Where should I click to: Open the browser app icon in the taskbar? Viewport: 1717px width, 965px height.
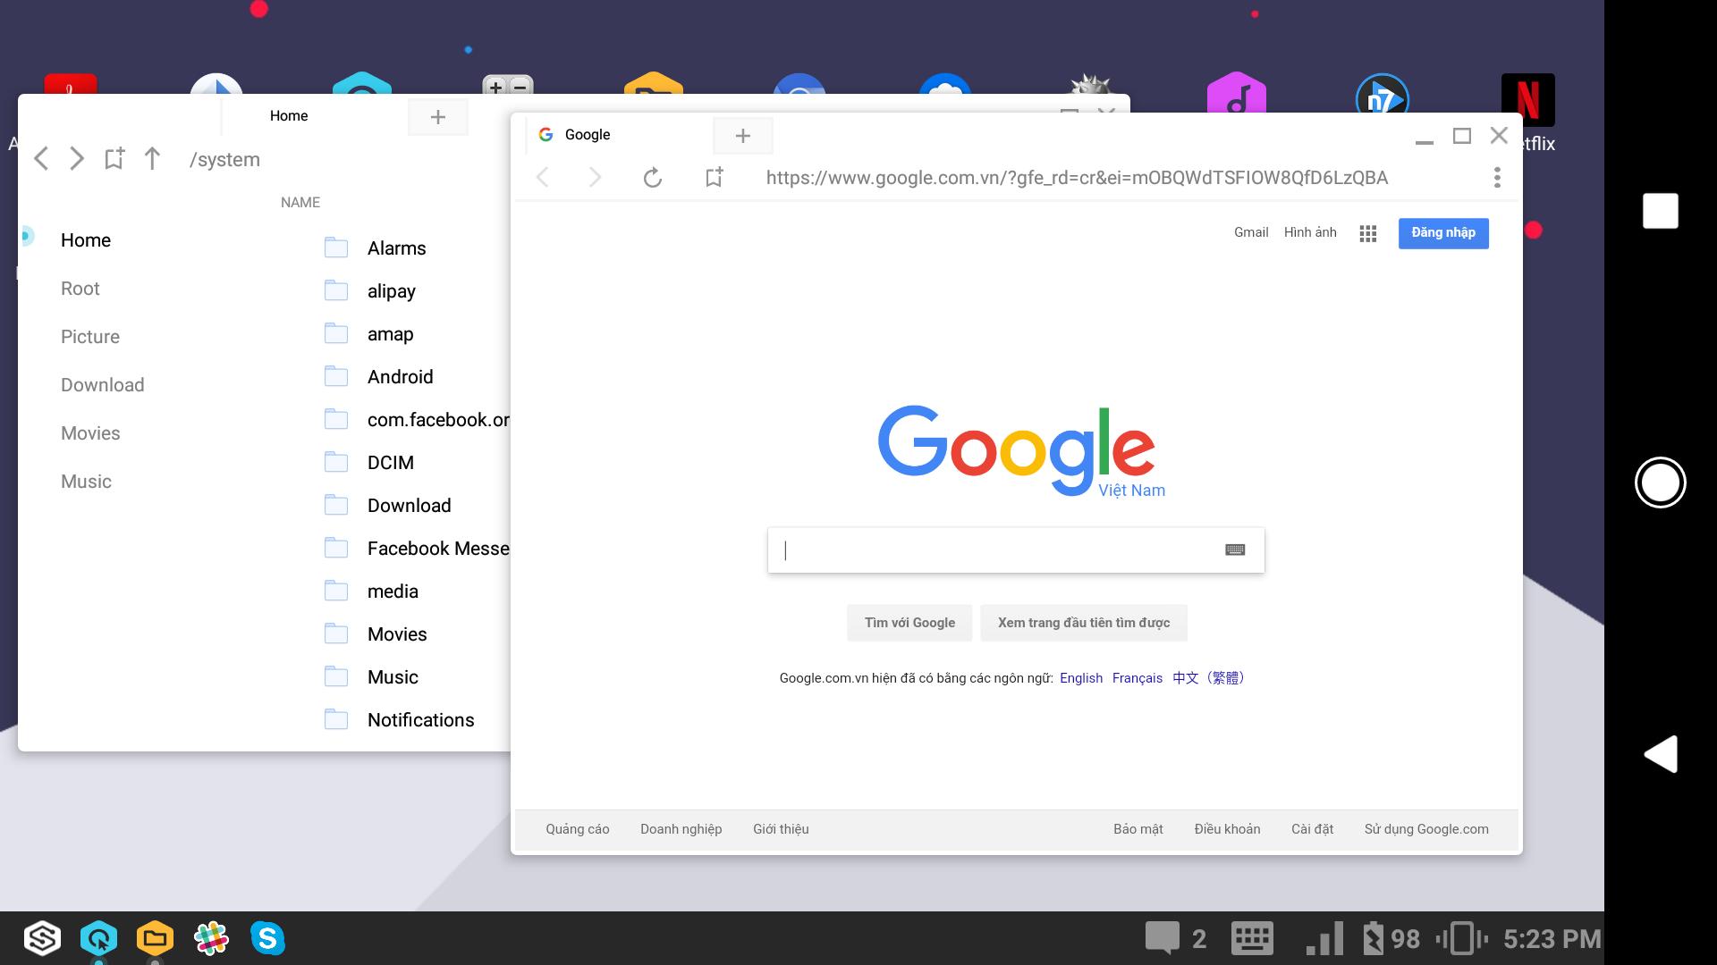click(98, 938)
